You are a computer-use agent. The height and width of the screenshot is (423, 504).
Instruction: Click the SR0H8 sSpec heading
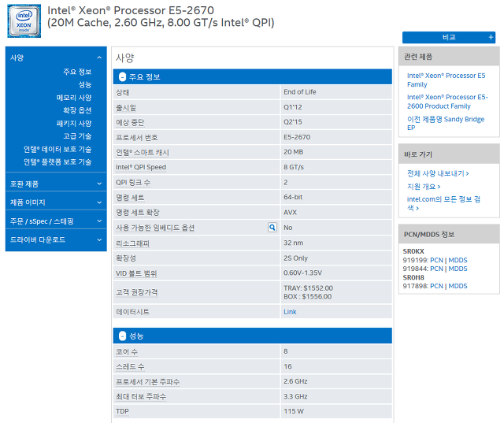tap(413, 277)
